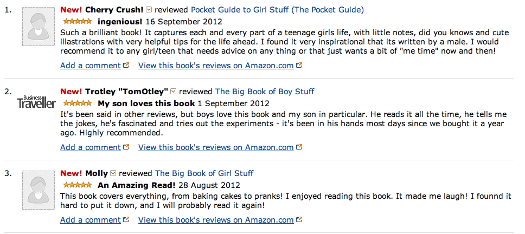Open dropdown arrow next to Molly
Viewport: 525px width, 234px height.
(113, 173)
